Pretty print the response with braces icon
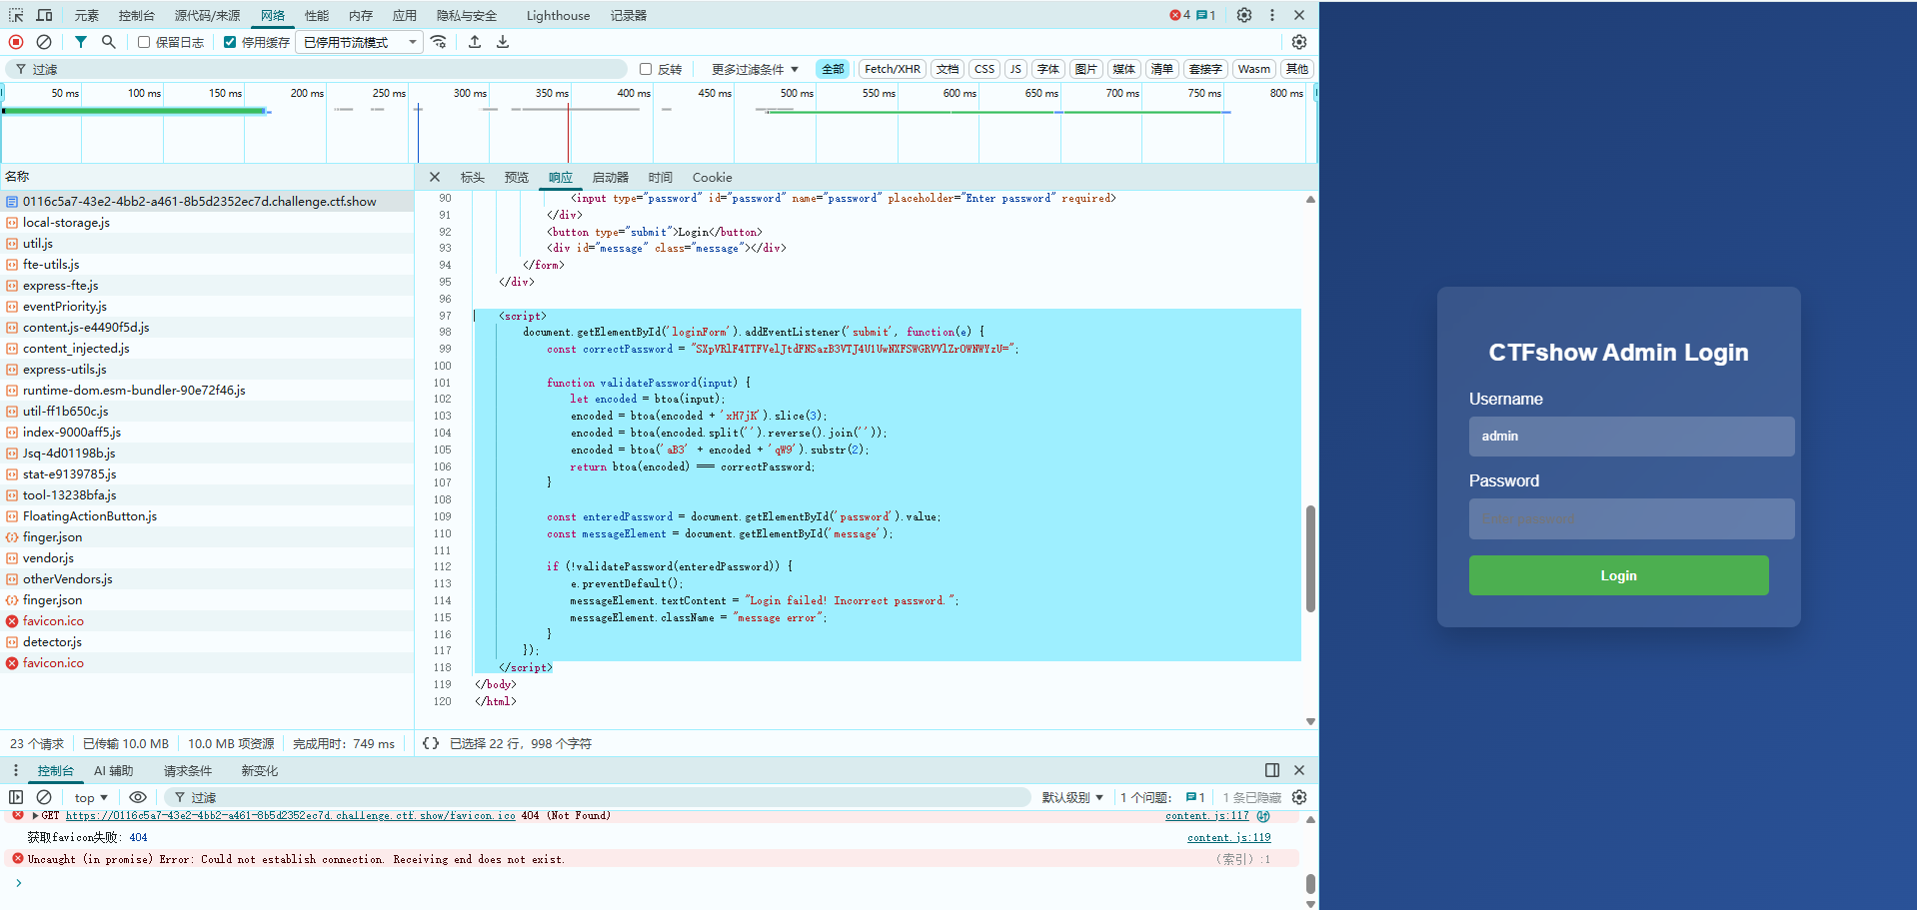Viewport: 1917px width, 910px height. click(431, 743)
